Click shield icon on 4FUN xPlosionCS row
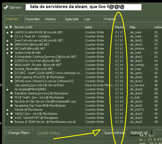The image size is (162, 144). 11,81
